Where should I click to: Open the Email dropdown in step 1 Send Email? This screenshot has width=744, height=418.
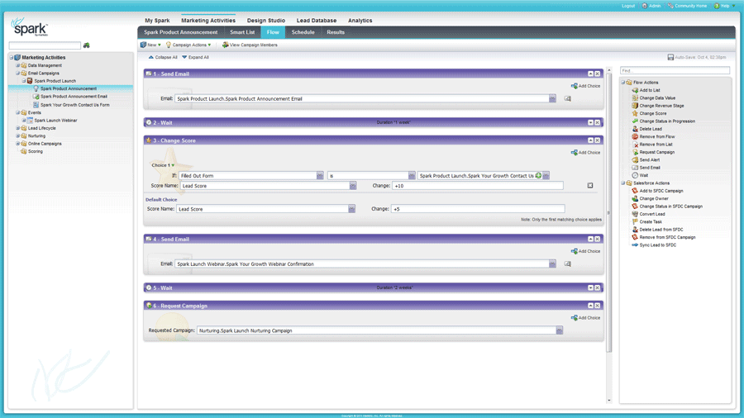tap(552, 98)
